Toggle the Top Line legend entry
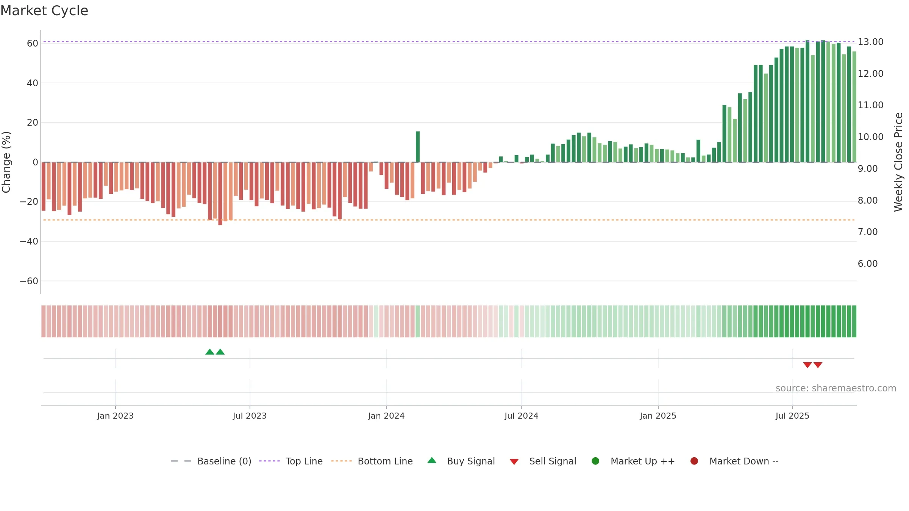909x511 pixels. point(291,461)
